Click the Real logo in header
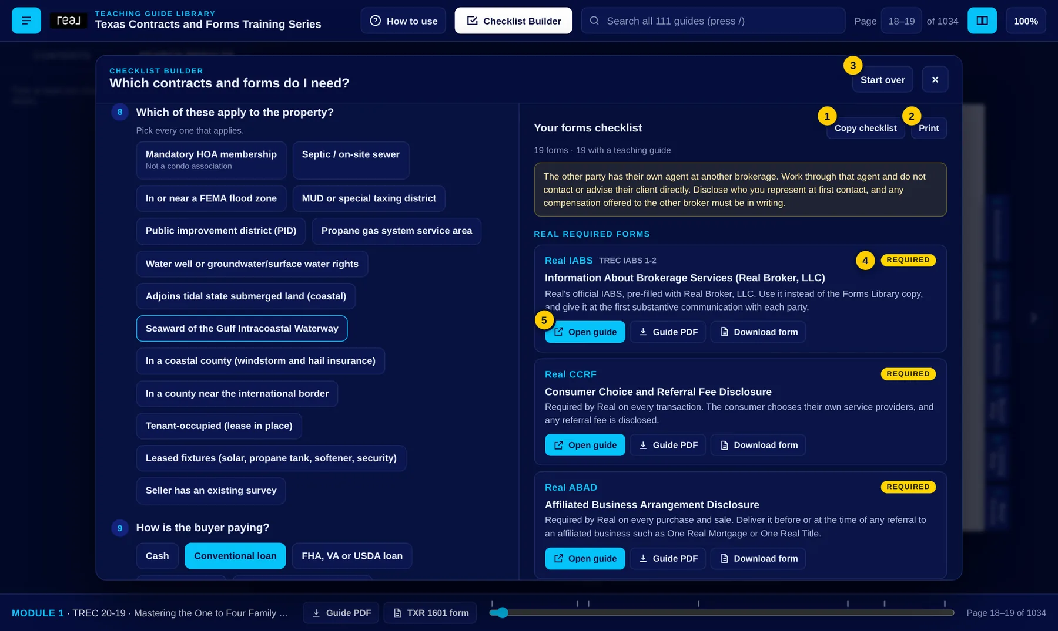Screen dimensions: 1058x631 tap(68, 21)
